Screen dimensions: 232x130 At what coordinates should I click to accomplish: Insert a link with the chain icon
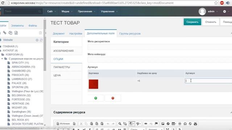pos(146,123)
